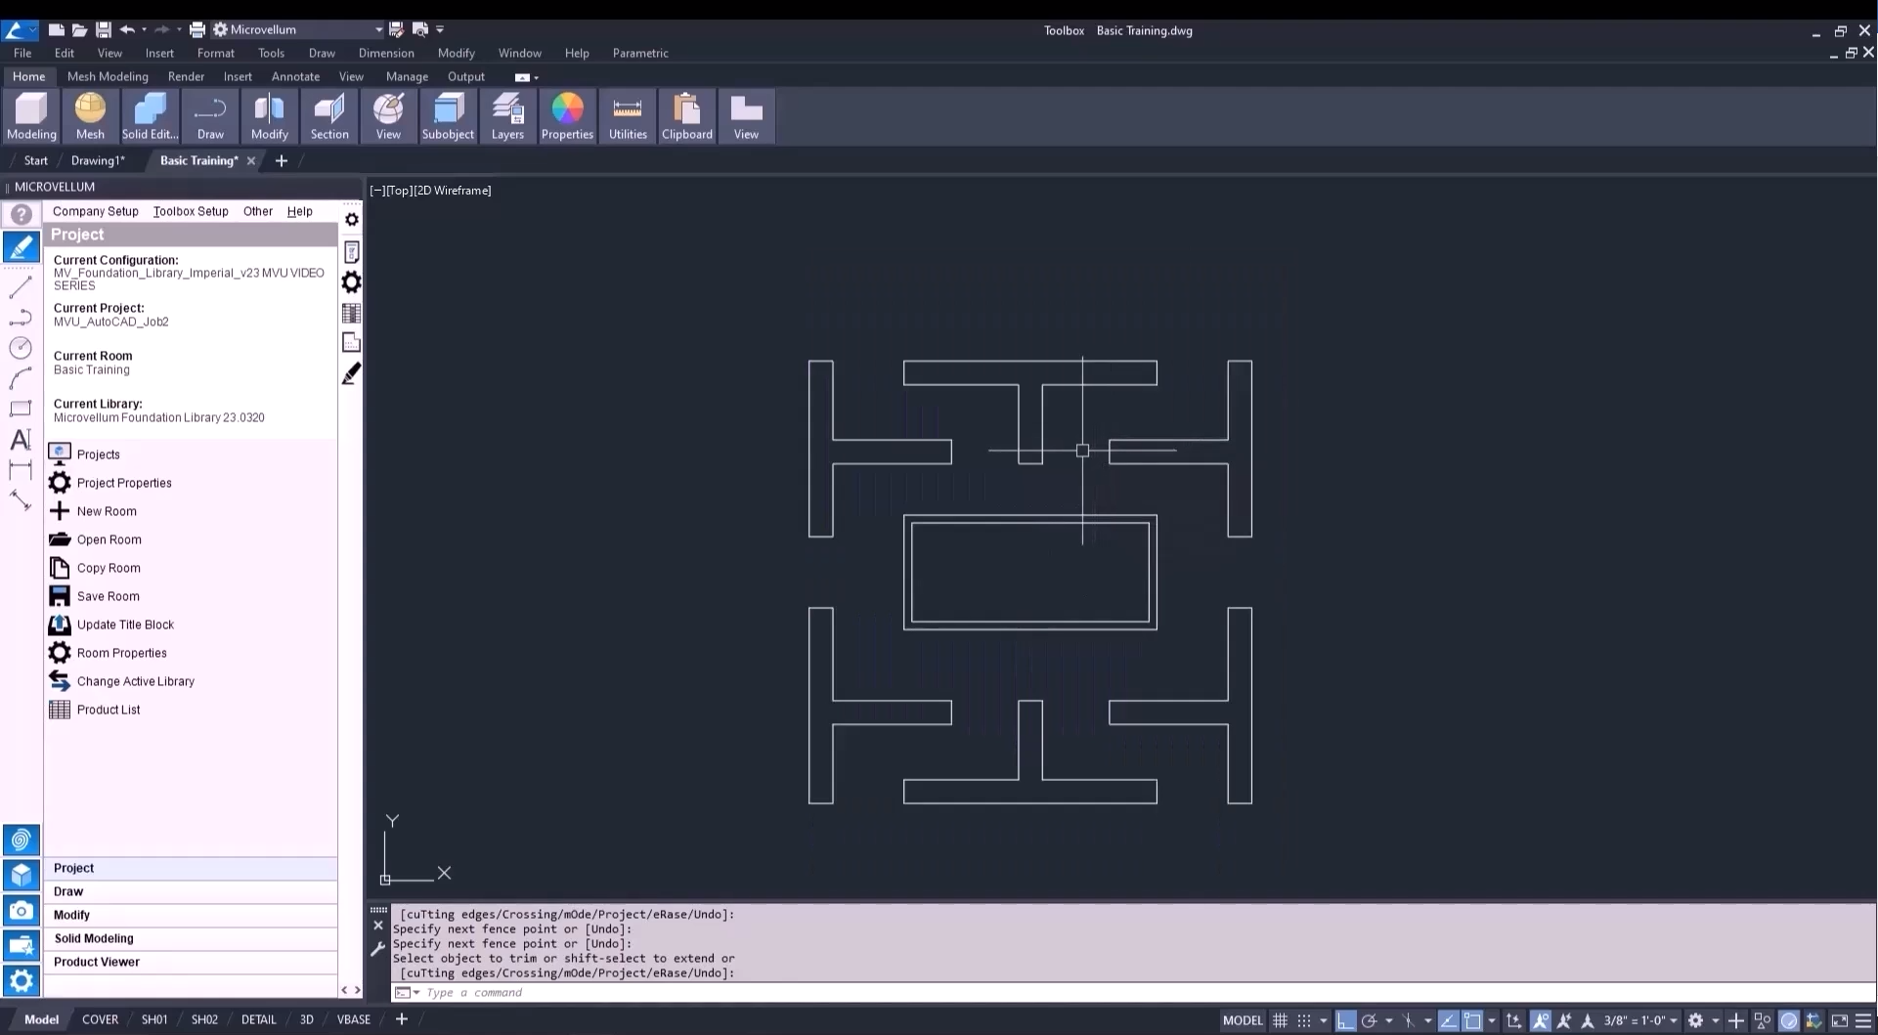Open the workspace switching gear dropdown arrow
This screenshot has width=1878, height=1035.
pyautogui.click(x=1716, y=1020)
